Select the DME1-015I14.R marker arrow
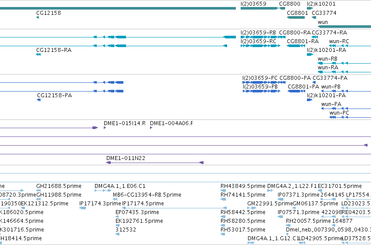This screenshot has width=371, height=245. [x=105, y=128]
